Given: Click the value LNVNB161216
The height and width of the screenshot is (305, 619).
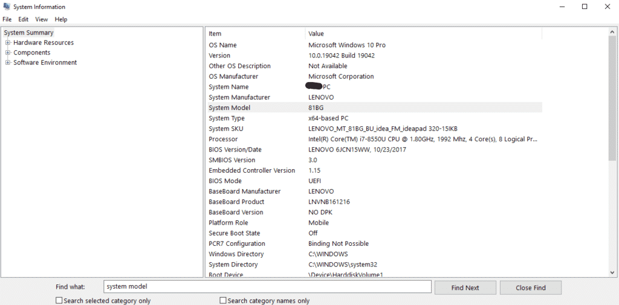Looking at the screenshot, I should pyautogui.click(x=329, y=202).
